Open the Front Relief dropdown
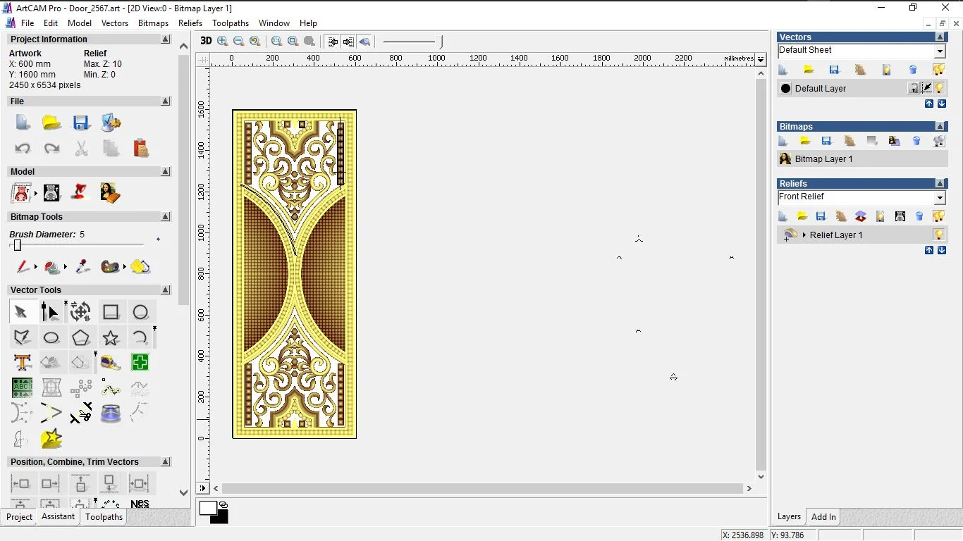The height and width of the screenshot is (541, 963). pos(940,198)
